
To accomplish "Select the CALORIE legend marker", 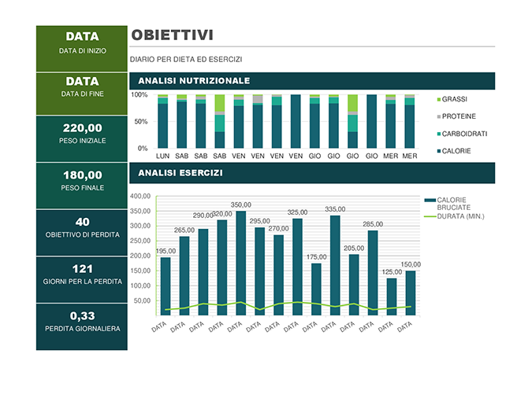I will (x=439, y=151).
